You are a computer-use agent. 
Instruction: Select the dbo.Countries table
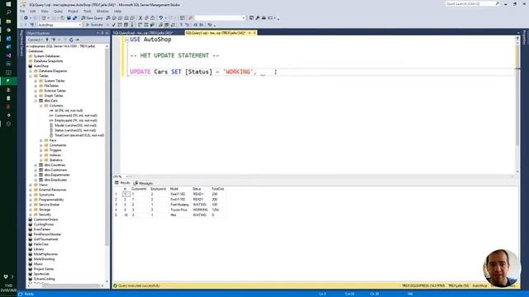55,165
